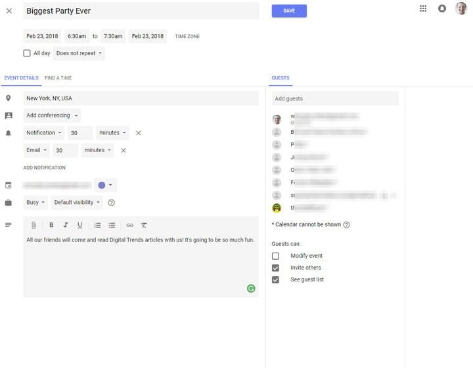Change the 6:30am start time
473x368 pixels.
point(77,36)
